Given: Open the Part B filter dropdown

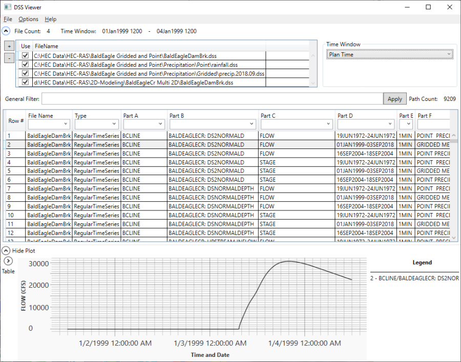Looking at the screenshot, I should (x=212, y=124).
